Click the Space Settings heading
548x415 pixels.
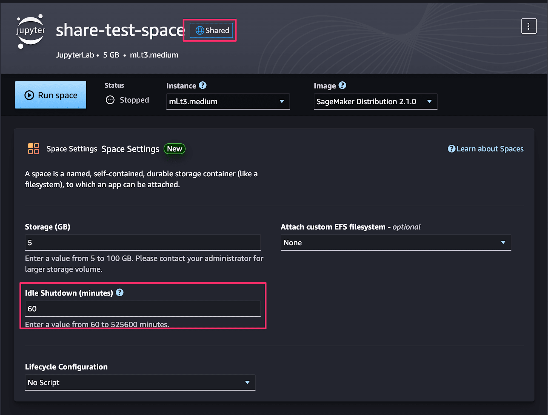tap(130, 149)
